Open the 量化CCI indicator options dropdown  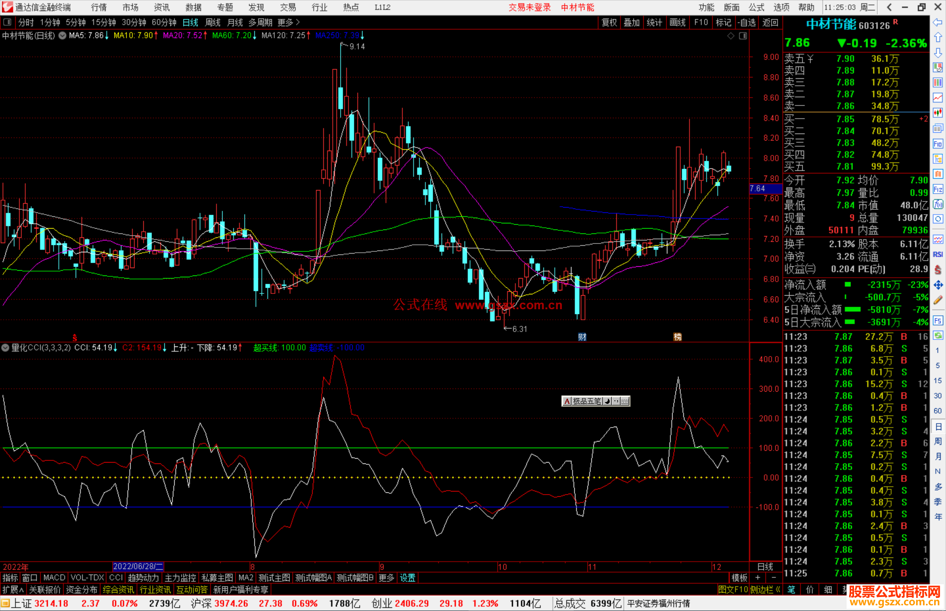tap(5, 348)
